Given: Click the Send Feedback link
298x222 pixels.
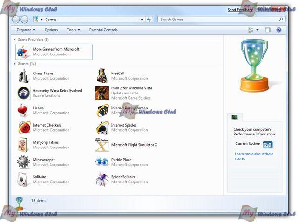Looking at the screenshot, I should (x=240, y=10).
